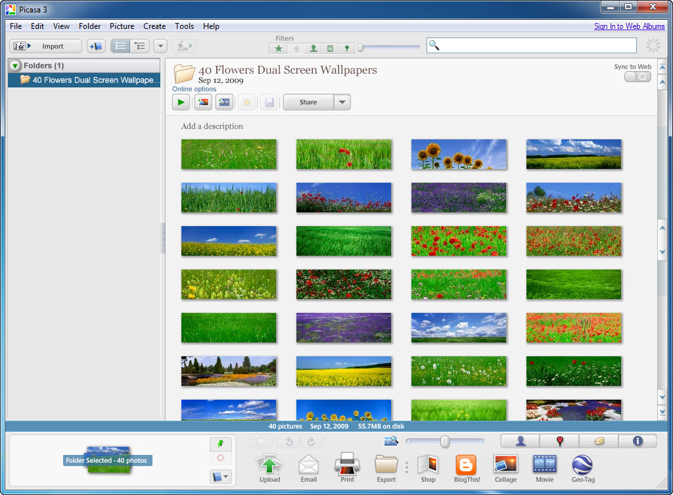Toggle the geotagged photos filter pin
Screen dimensions: 673x495
click(347, 49)
